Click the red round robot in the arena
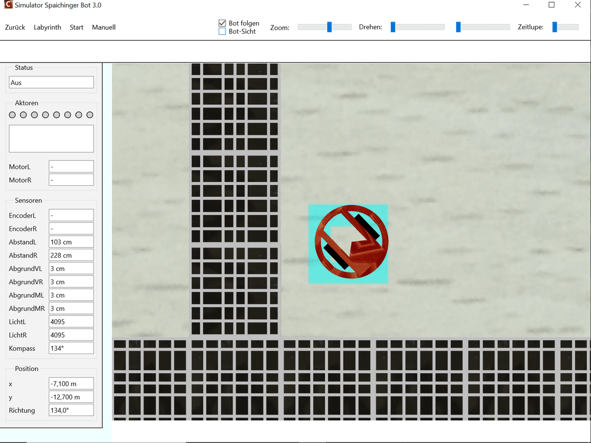591x443 pixels. click(x=351, y=241)
